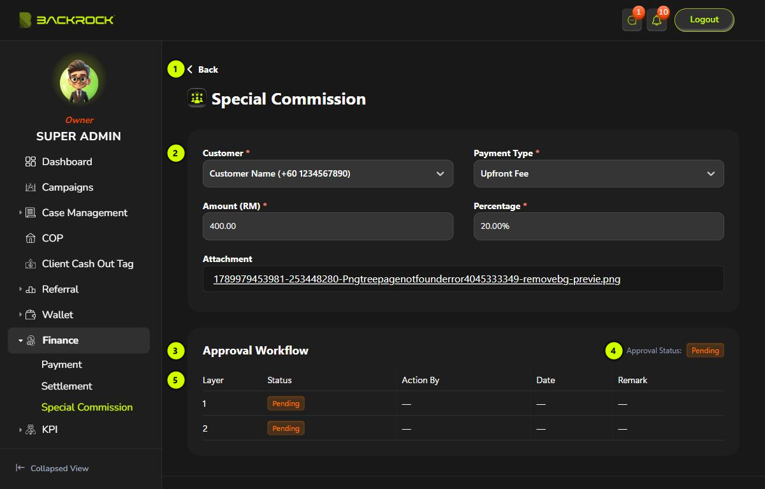Expand the Wallet menu arrow
Screen dimensions: 765x489
click(20, 315)
